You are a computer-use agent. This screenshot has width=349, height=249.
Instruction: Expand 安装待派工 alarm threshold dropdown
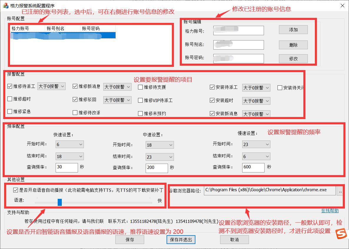256,87
